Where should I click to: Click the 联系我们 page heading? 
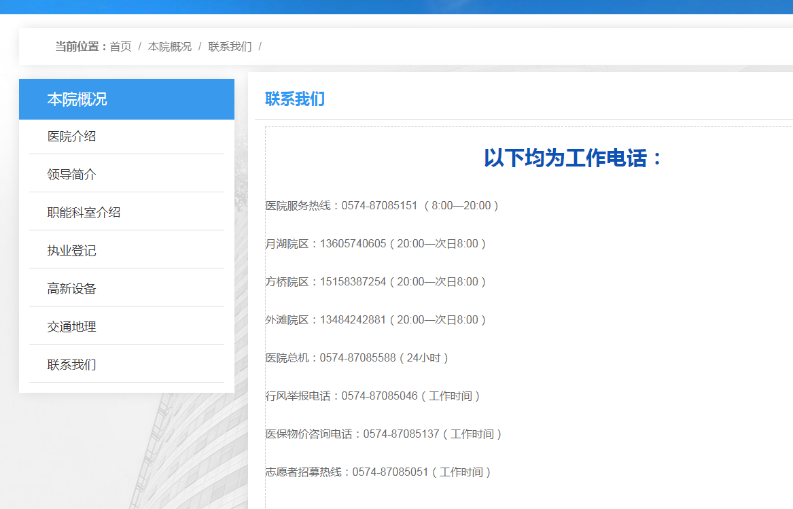click(x=295, y=99)
